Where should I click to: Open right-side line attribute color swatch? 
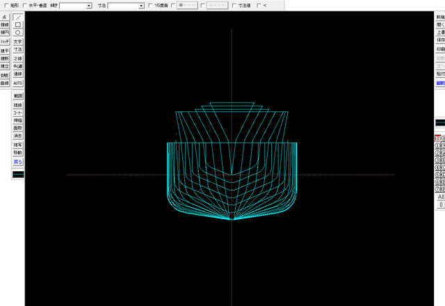click(x=440, y=122)
